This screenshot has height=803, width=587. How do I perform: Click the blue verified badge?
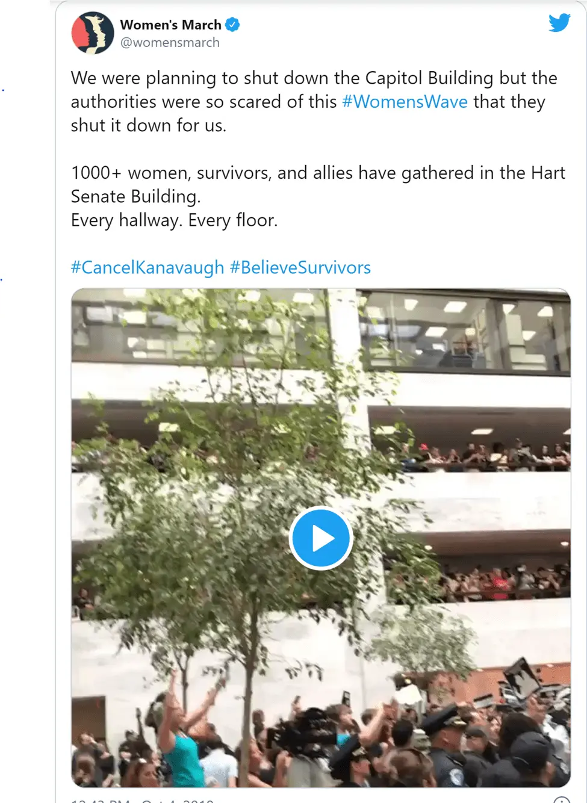click(x=232, y=25)
